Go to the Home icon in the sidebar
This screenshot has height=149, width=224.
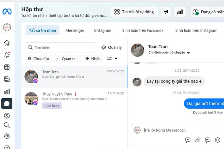click(x=7, y=43)
